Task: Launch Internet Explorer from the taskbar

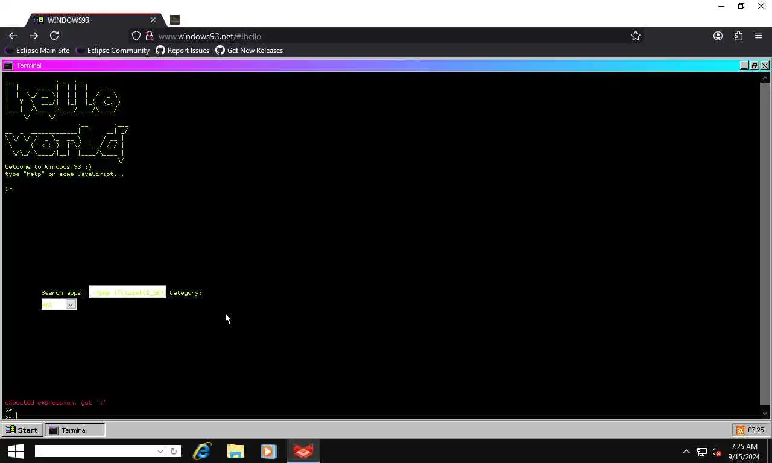Action: [x=201, y=451]
